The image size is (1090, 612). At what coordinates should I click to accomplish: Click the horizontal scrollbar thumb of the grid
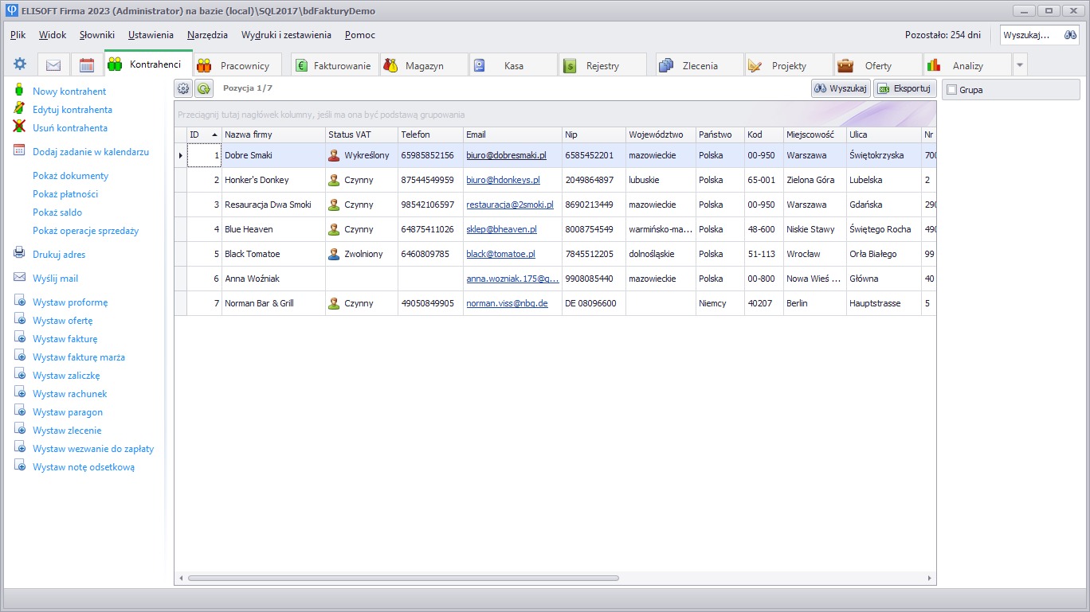pos(402,578)
